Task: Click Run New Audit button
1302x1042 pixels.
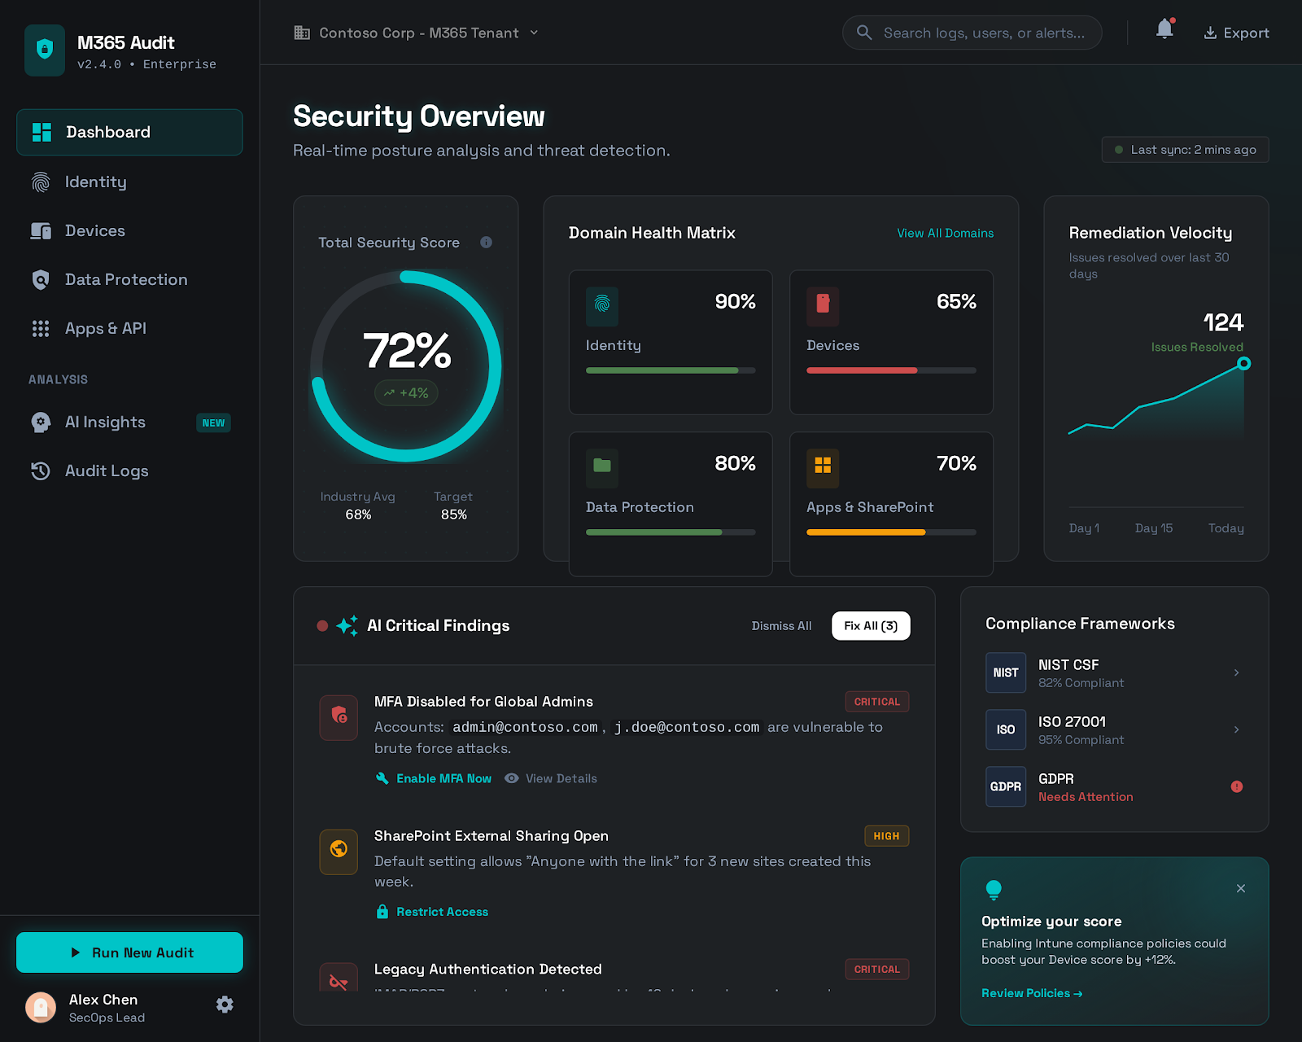Action: point(129,952)
